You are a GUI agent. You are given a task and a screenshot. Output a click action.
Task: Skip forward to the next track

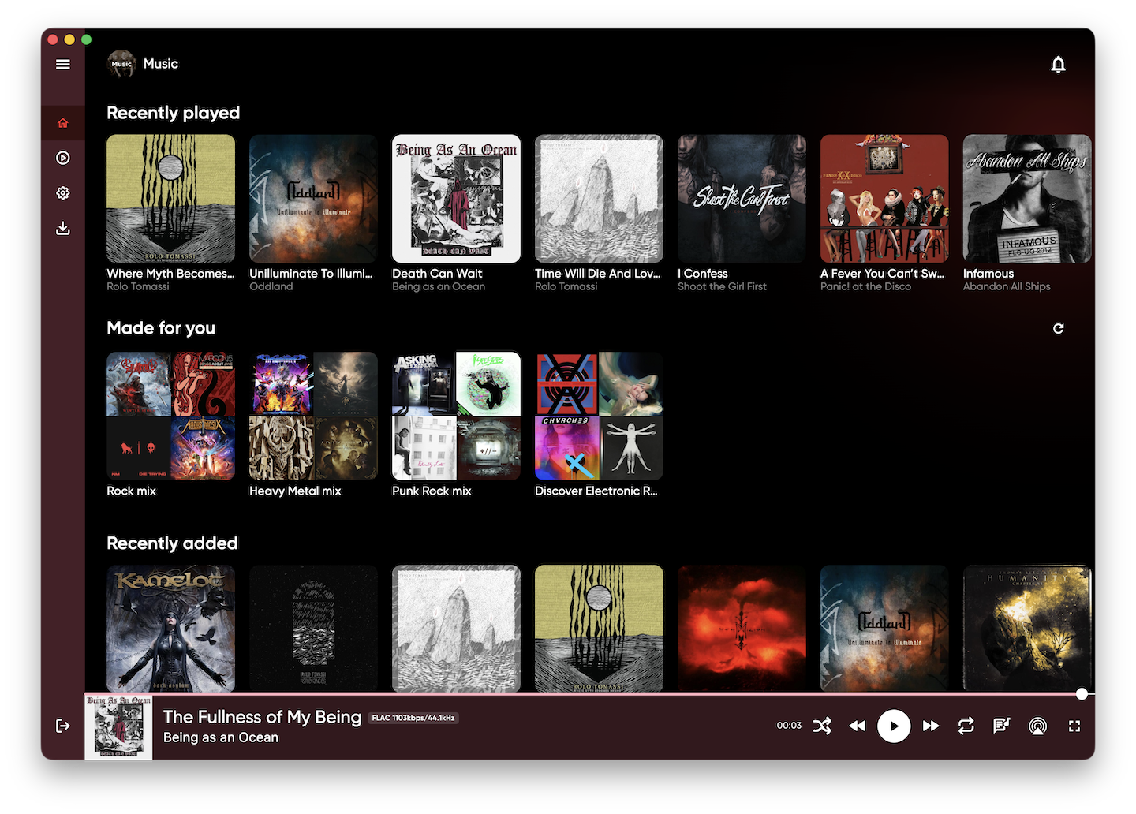tap(931, 726)
